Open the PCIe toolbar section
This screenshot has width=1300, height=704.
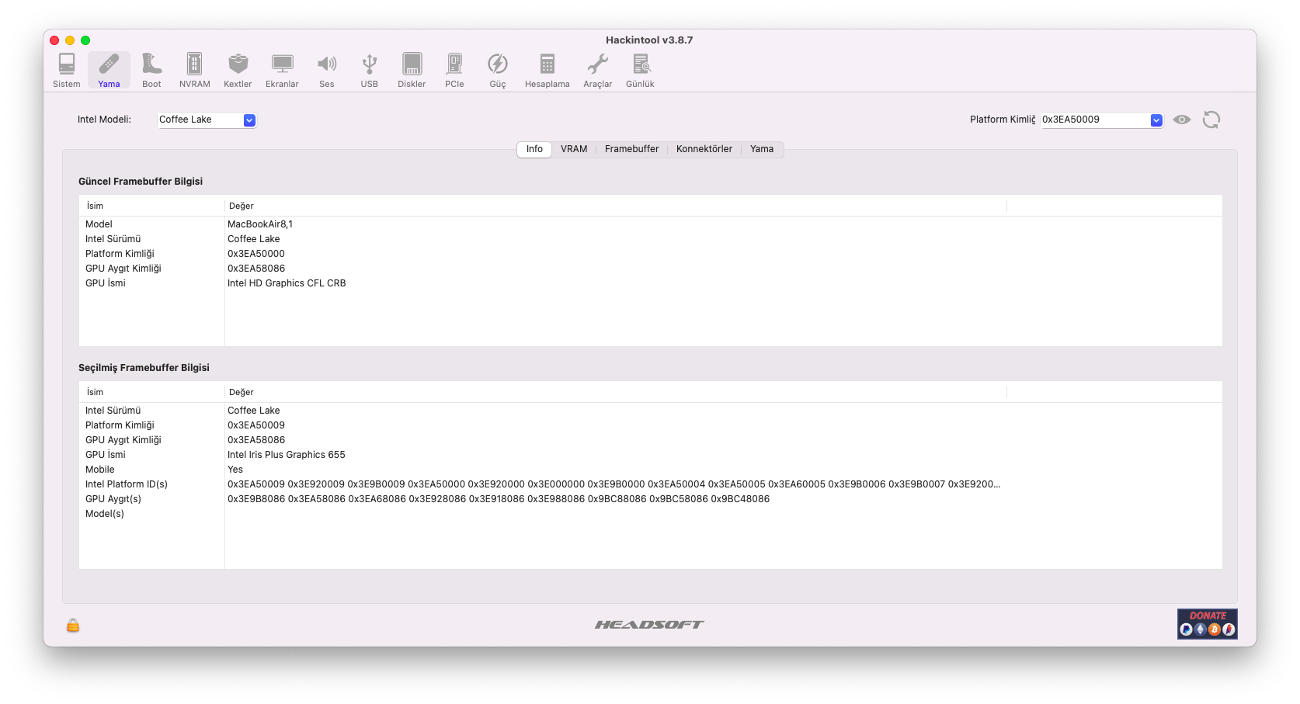click(454, 70)
